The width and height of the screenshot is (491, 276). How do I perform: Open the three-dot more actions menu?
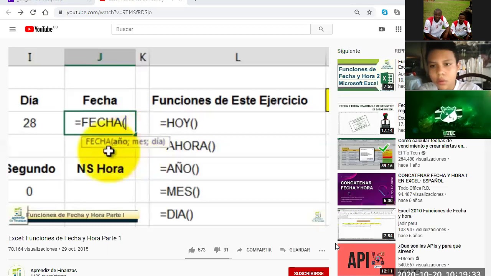322,250
